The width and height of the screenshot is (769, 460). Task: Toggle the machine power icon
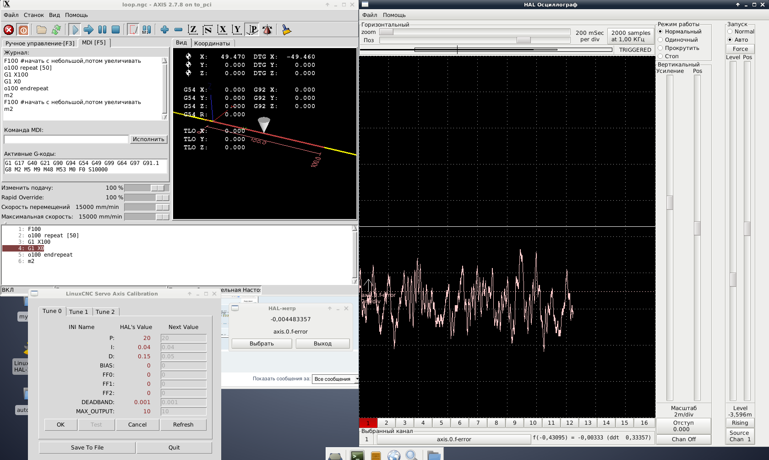[x=23, y=30]
